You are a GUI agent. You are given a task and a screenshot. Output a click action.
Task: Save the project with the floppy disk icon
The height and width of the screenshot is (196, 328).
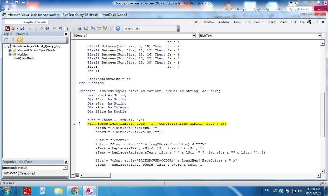[22, 29]
